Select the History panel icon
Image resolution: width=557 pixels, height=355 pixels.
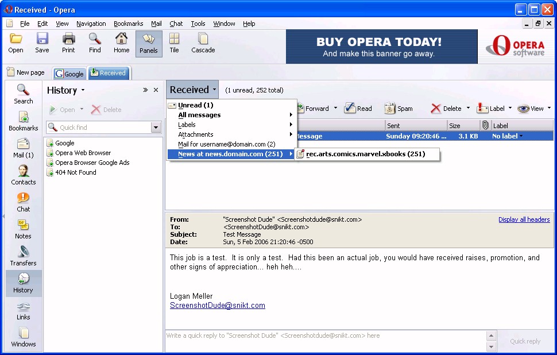tap(23, 283)
